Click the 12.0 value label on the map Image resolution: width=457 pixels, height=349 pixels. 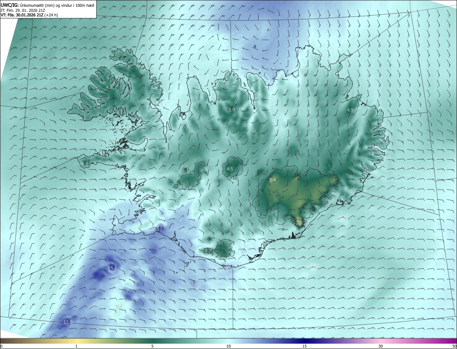point(193,284)
